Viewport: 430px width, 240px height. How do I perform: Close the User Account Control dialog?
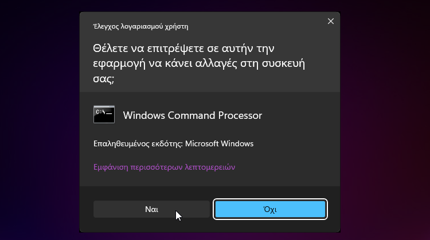pyautogui.click(x=331, y=21)
